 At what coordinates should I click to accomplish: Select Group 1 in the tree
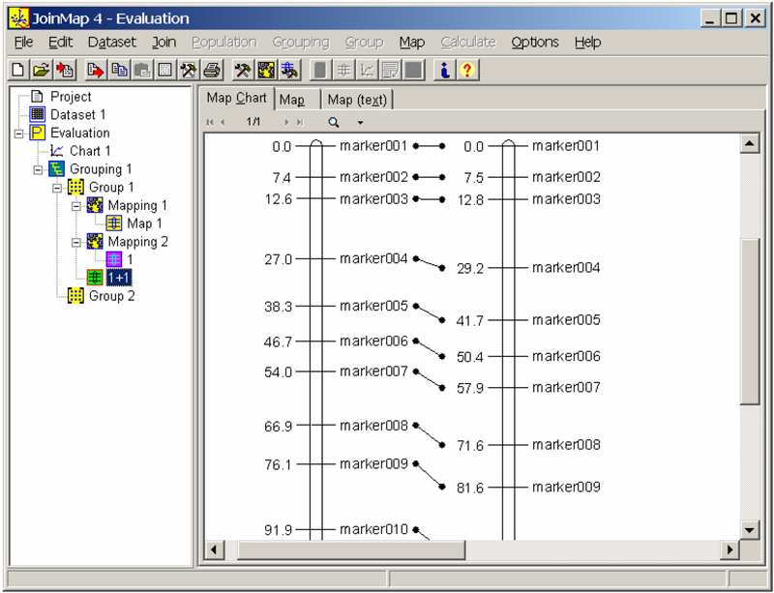pos(111,188)
